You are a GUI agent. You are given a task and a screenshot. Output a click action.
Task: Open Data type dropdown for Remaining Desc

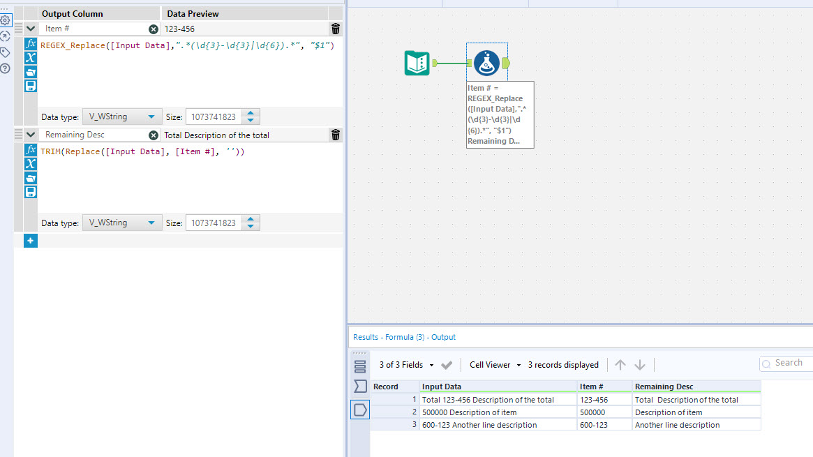(x=122, y=223)
